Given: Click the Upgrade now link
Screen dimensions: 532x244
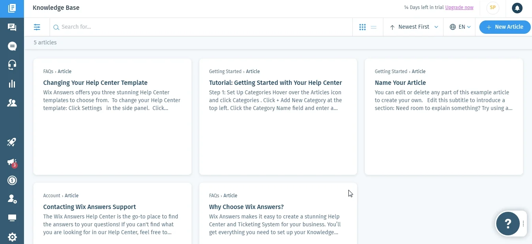Looking at the screenshot, I should [x=459, y=7].
